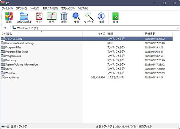180x129 pixels.
Task: Go up one folder with arrow
Action: point(5,28)
